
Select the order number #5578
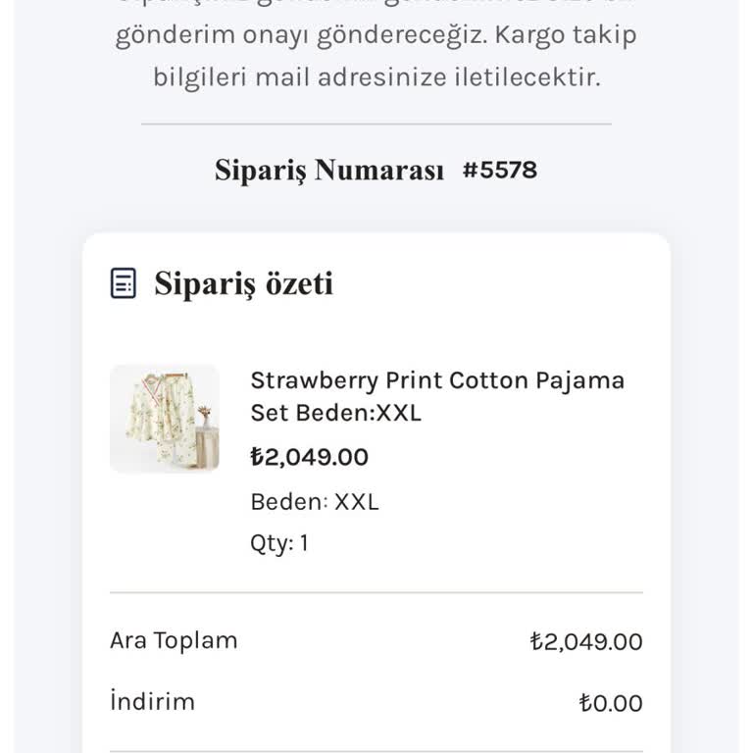pos(500,171)
